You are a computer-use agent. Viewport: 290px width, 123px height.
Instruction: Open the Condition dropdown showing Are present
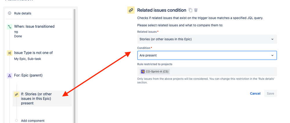(207, 55)
